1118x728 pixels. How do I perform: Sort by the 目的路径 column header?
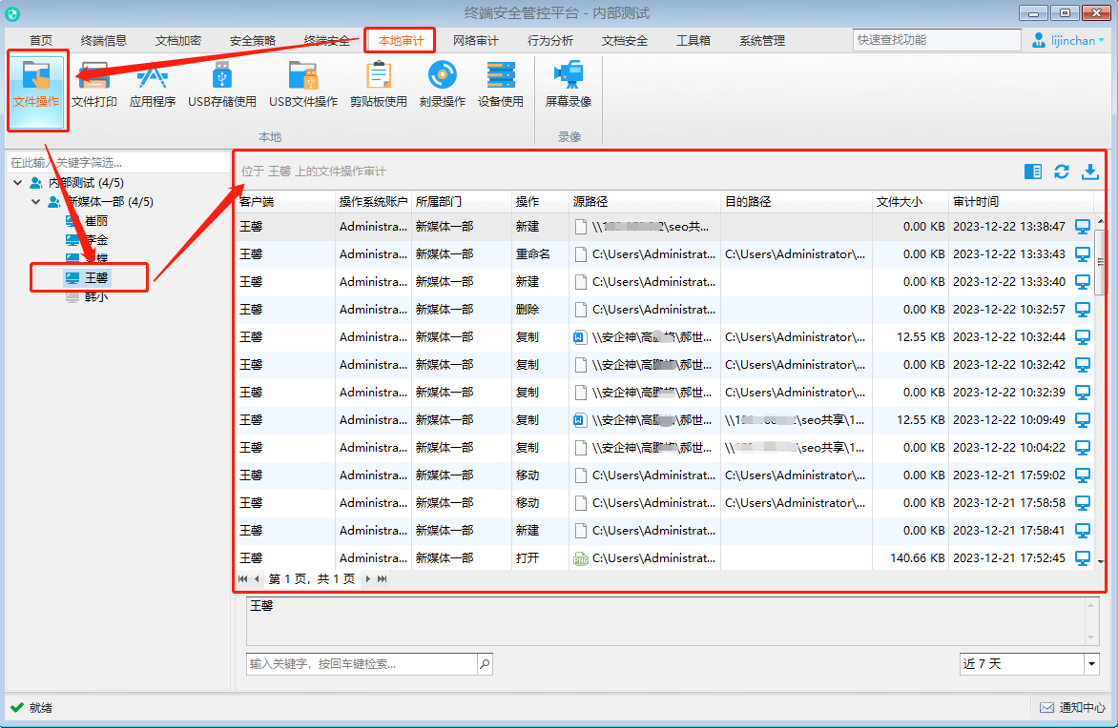click(796, 202)
